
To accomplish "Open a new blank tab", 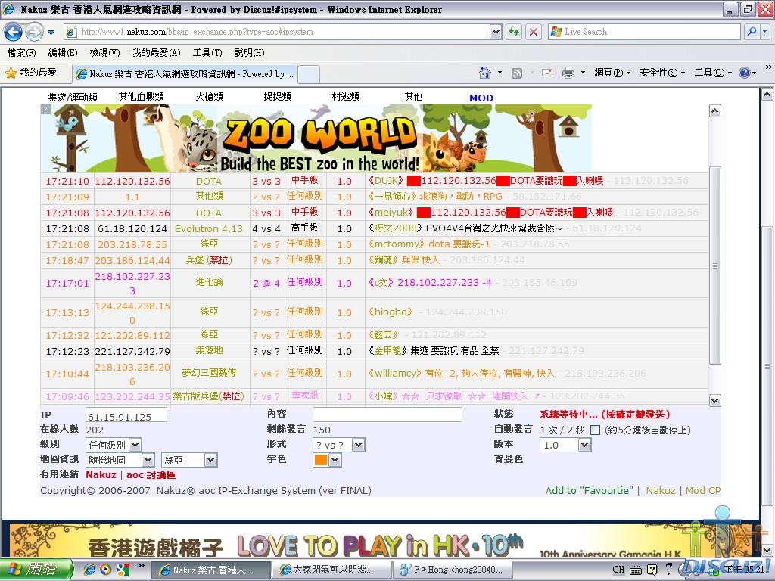I will [x=309, y=74].
